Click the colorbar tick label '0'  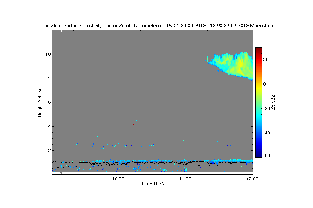click(x=265, y=84)
